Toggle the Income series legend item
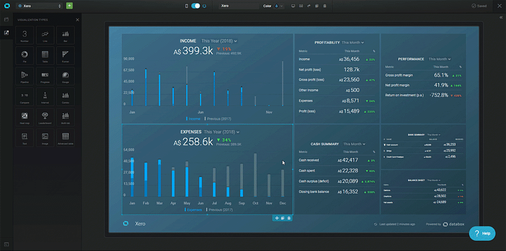Viewport: 506px width, 251px height. [x=193, y=118]
